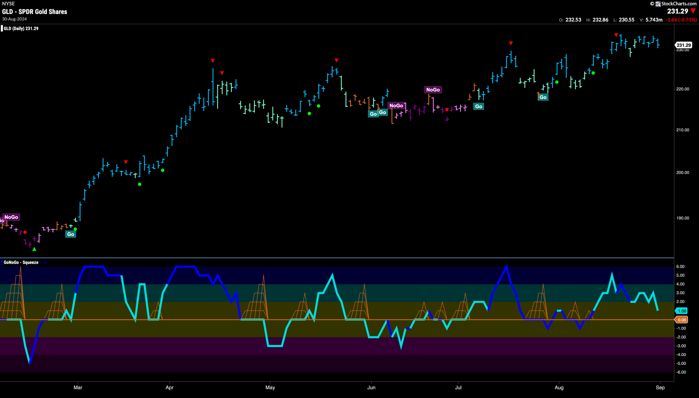699x398 pixels.
Task: Click the red triangle above April peak
Action: 213,61
